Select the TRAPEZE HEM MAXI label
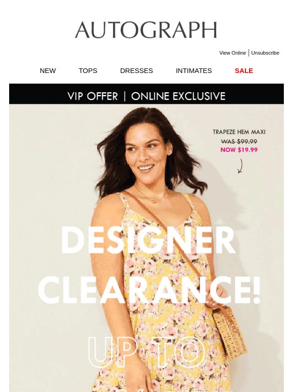The width and height of the screenshot is (293, 392). click(239, 132)
